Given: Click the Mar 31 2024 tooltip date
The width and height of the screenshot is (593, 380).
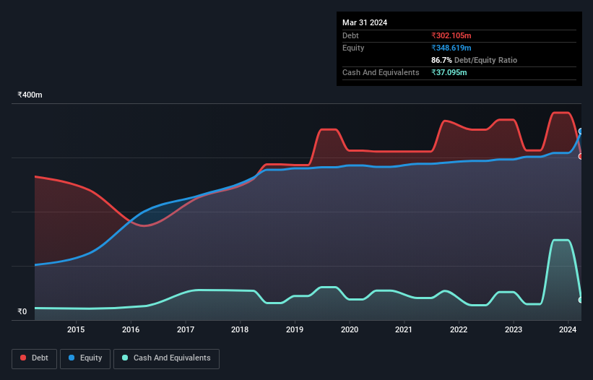Looking at the screenshot, I should [365, 22].
